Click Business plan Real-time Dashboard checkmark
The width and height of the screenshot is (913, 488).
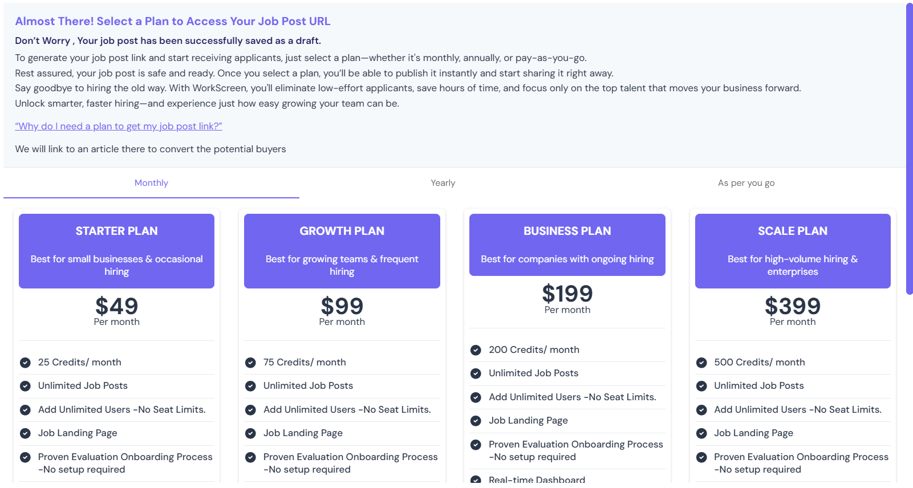click(476, 479)
